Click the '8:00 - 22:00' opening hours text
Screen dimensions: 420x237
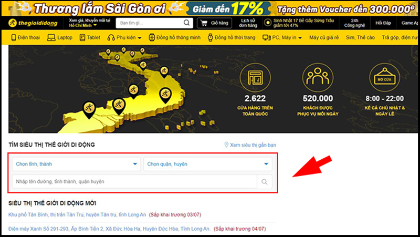click(385, 98)
